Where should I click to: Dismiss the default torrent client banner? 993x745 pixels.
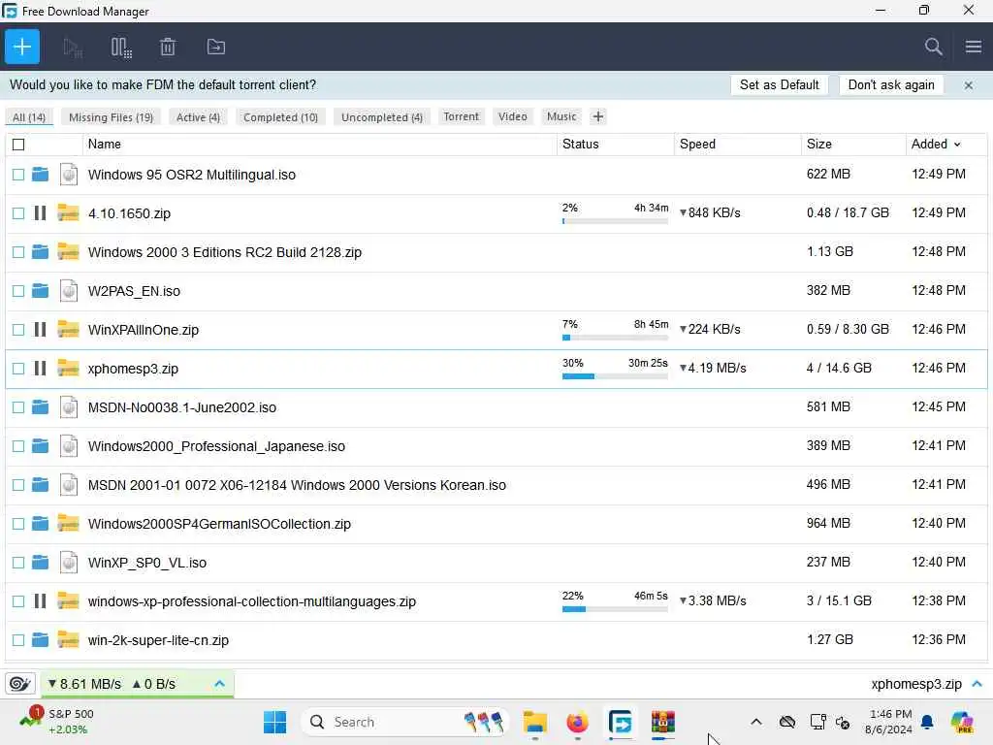969,85
